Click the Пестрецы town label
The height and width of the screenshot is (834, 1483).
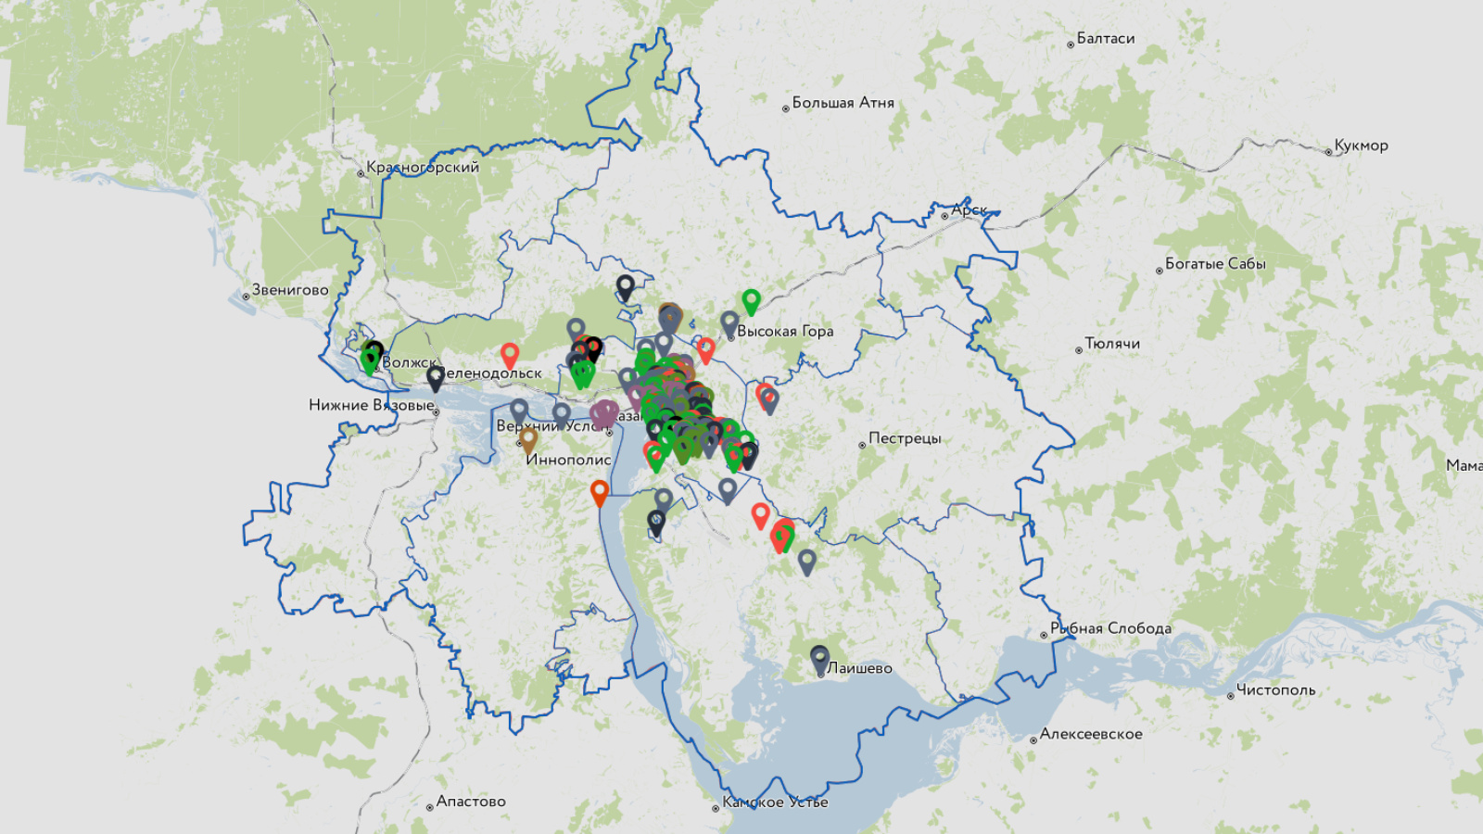click(x=904, y=438)
